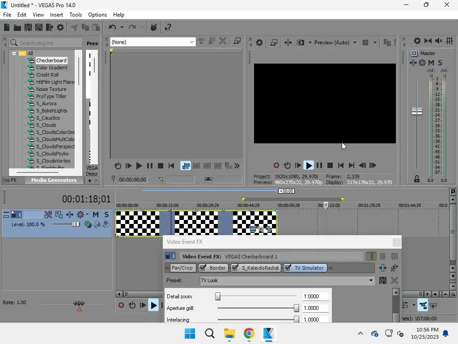
Task: Expand more trimmer buttons chevron
Action: tap(237, 166)
